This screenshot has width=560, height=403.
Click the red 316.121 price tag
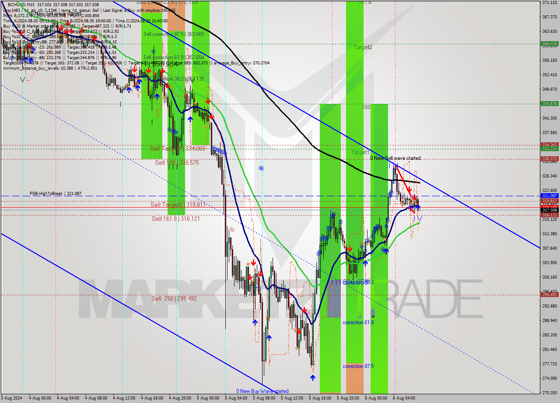(549, 215)
